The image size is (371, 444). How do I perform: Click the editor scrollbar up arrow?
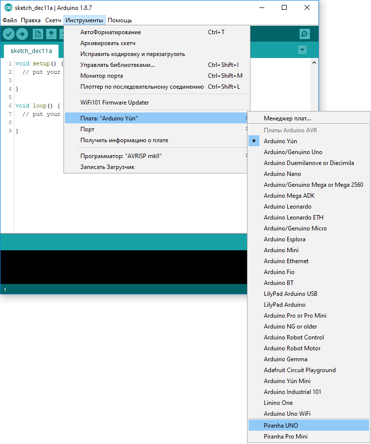(314, 62)
